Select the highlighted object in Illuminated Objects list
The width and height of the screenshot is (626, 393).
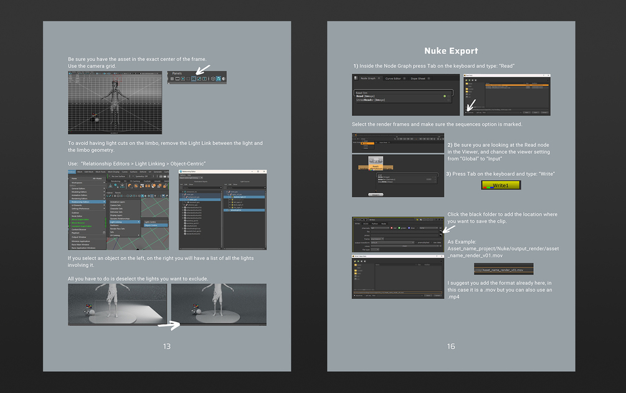click(x=200, y=200)
